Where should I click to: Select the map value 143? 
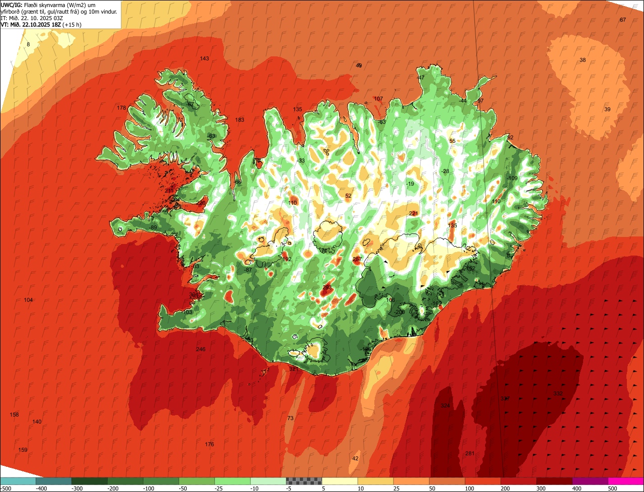coord(204,59)
